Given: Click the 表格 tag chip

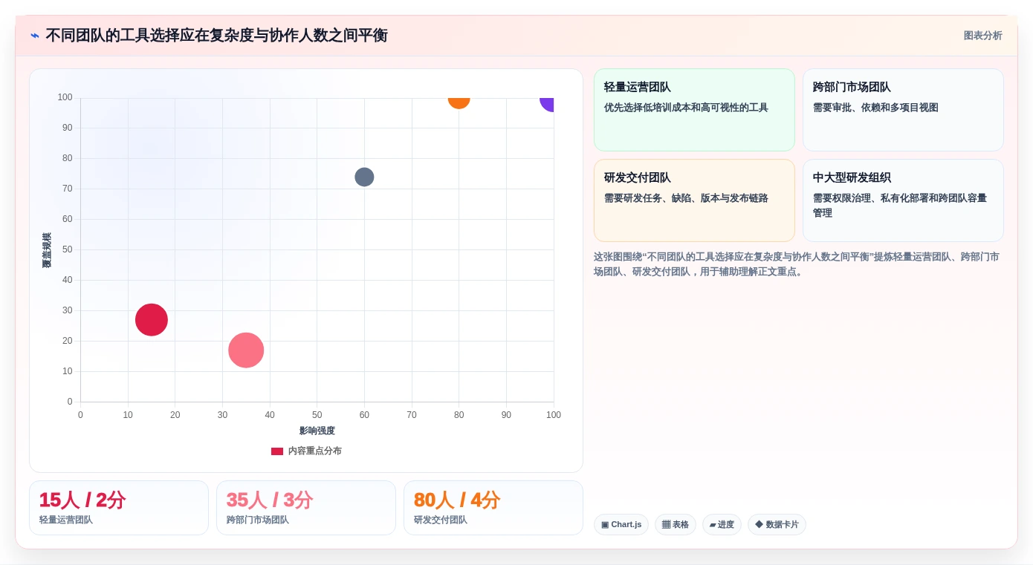Looking at the screenshot, I should point(676,525).
